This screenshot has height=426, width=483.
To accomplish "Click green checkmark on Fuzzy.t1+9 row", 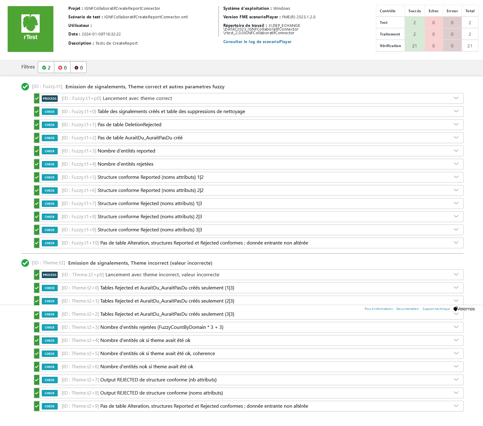I will (37, 230).
